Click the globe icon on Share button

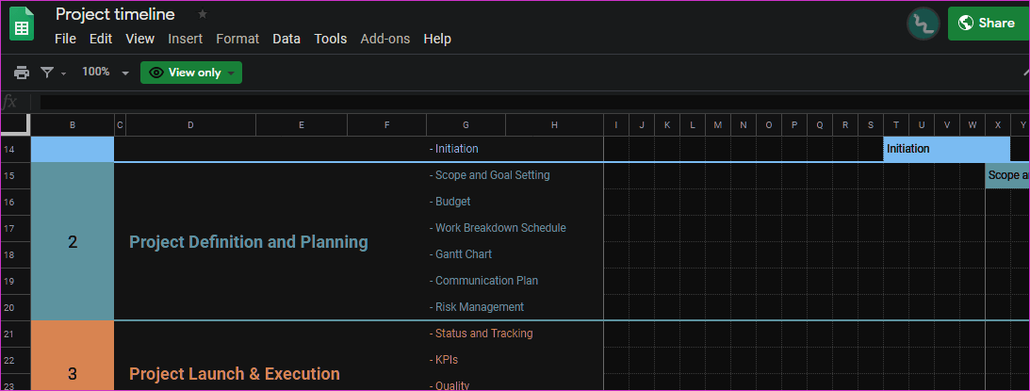pyautogui.click(x=966, y=24)
